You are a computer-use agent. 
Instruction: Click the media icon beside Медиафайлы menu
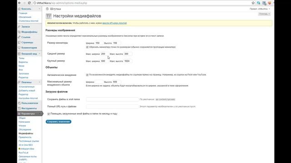tap(19, 32)
